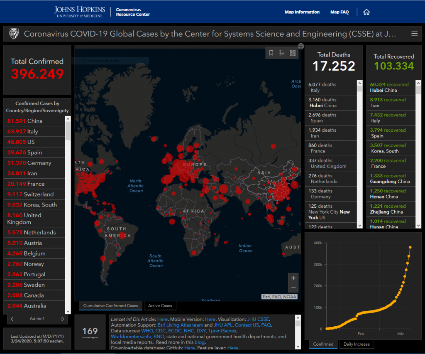
Task: Click the expand map fullscreen icon
Action: coord(301,46)
